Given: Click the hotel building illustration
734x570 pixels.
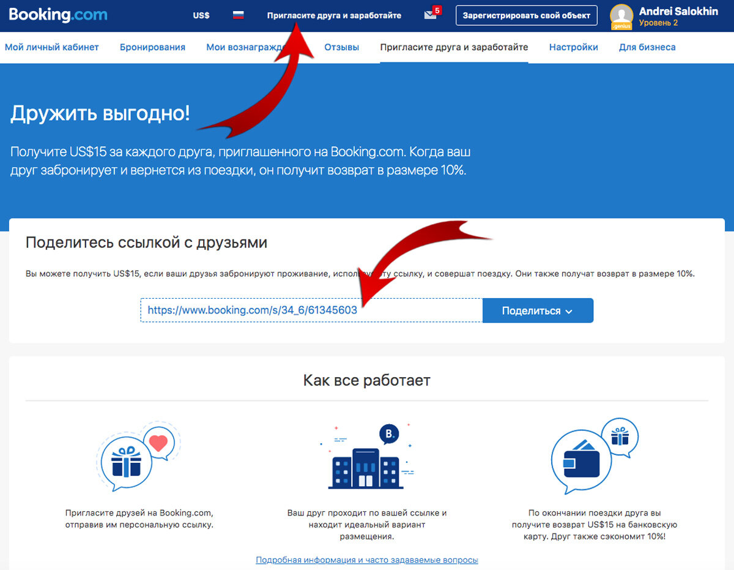Looking at the screenshot, I should click(x=366, y=456).
